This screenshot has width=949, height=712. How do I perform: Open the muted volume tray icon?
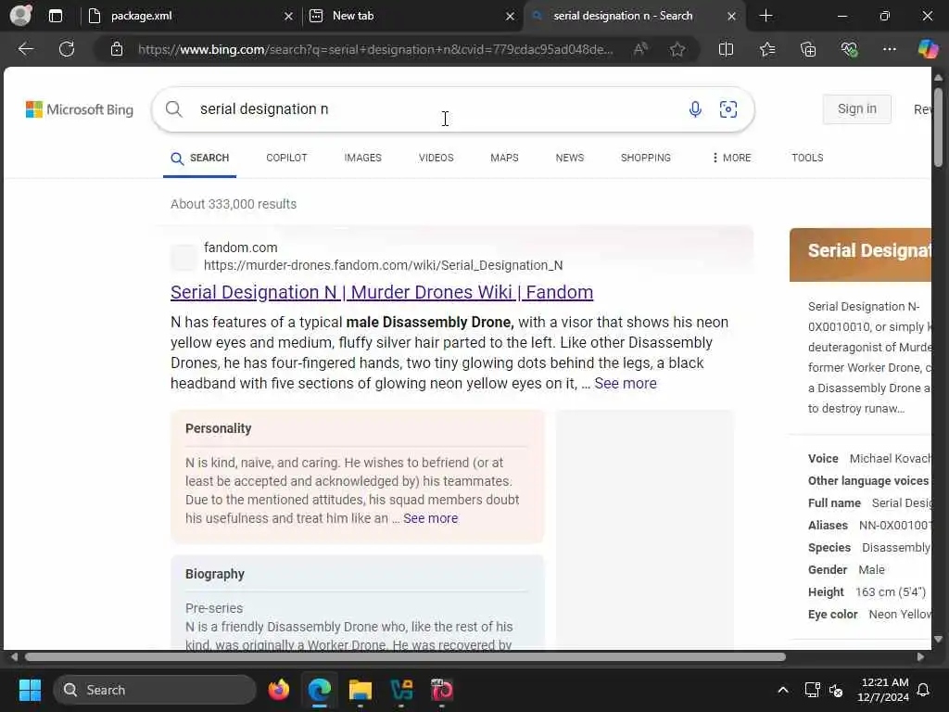point(837,690)
